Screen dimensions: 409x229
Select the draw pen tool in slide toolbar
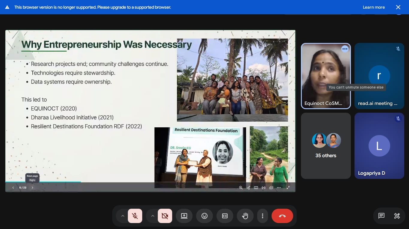248,188
